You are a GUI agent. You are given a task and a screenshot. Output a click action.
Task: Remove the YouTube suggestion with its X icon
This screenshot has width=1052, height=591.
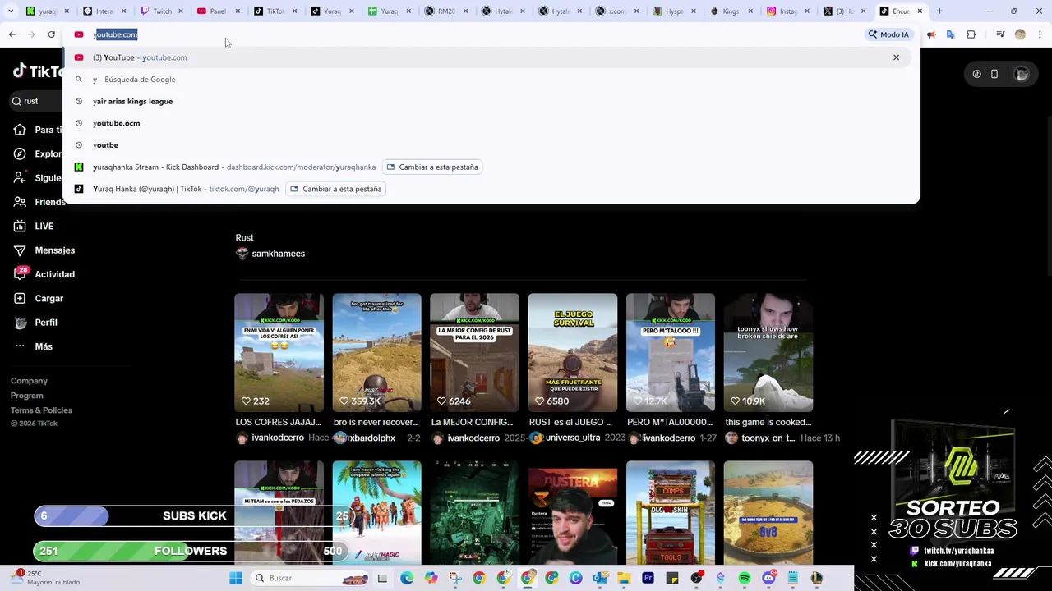point(896,57)
